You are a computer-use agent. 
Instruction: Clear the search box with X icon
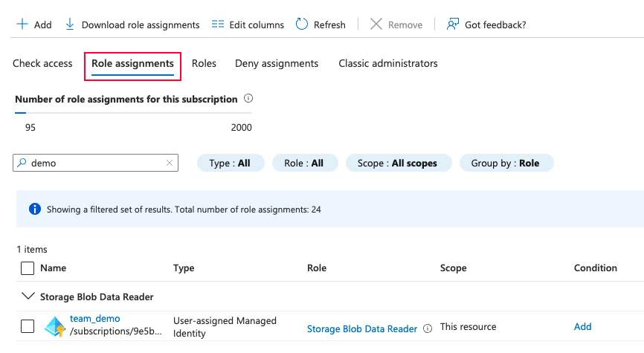(170, 163)
